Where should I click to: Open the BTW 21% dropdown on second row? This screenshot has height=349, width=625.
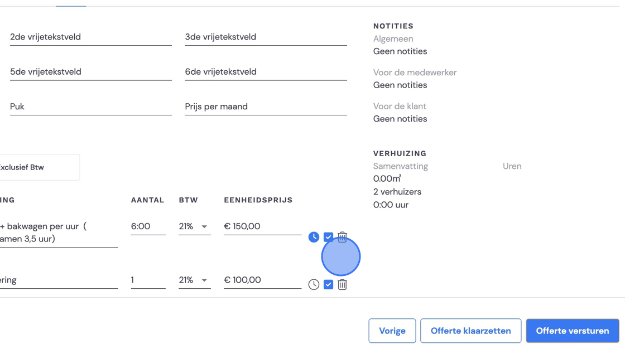pyautogui.click(x=195, y=280)
